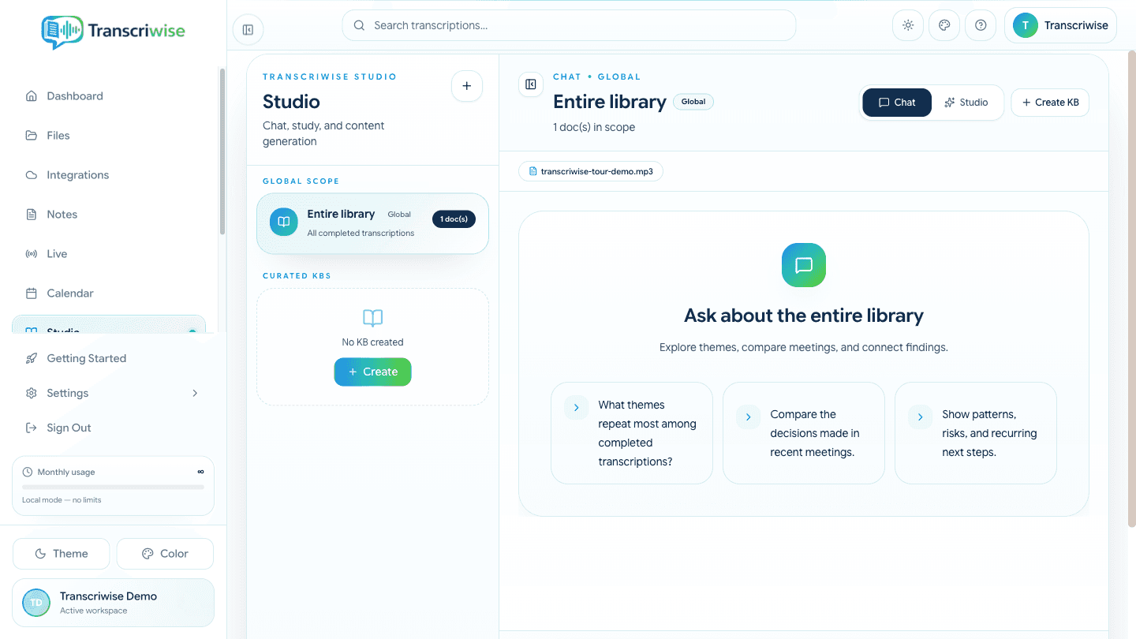Click the magnifier icon in search bar
Image resolution: width=1136 pixels, height=639 pixels.
(x=359, y=25)
